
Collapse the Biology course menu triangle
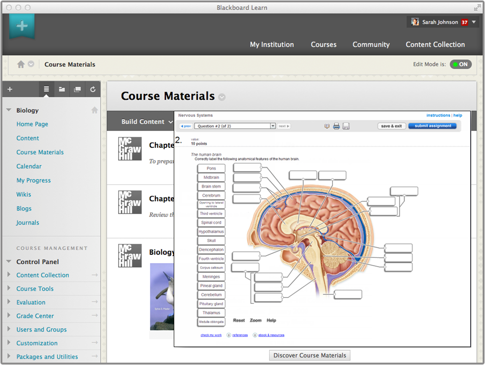pyautogui.click(x=8, y=110)
